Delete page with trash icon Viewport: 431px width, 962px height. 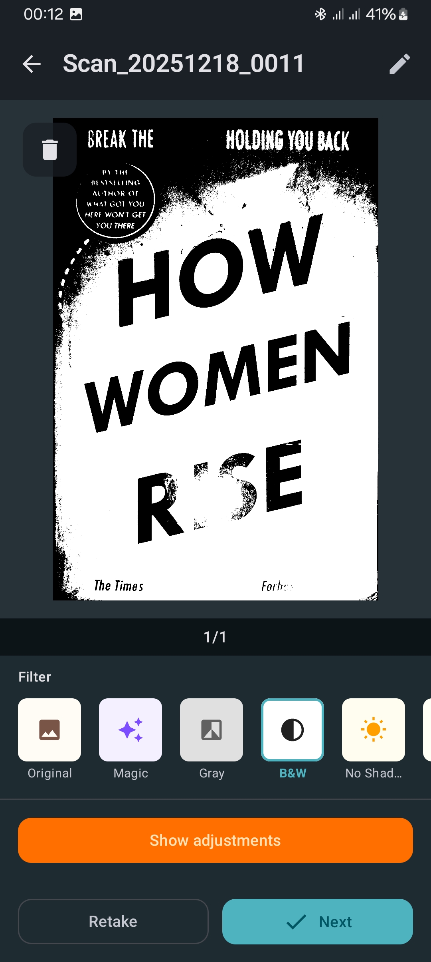(50, 149)
